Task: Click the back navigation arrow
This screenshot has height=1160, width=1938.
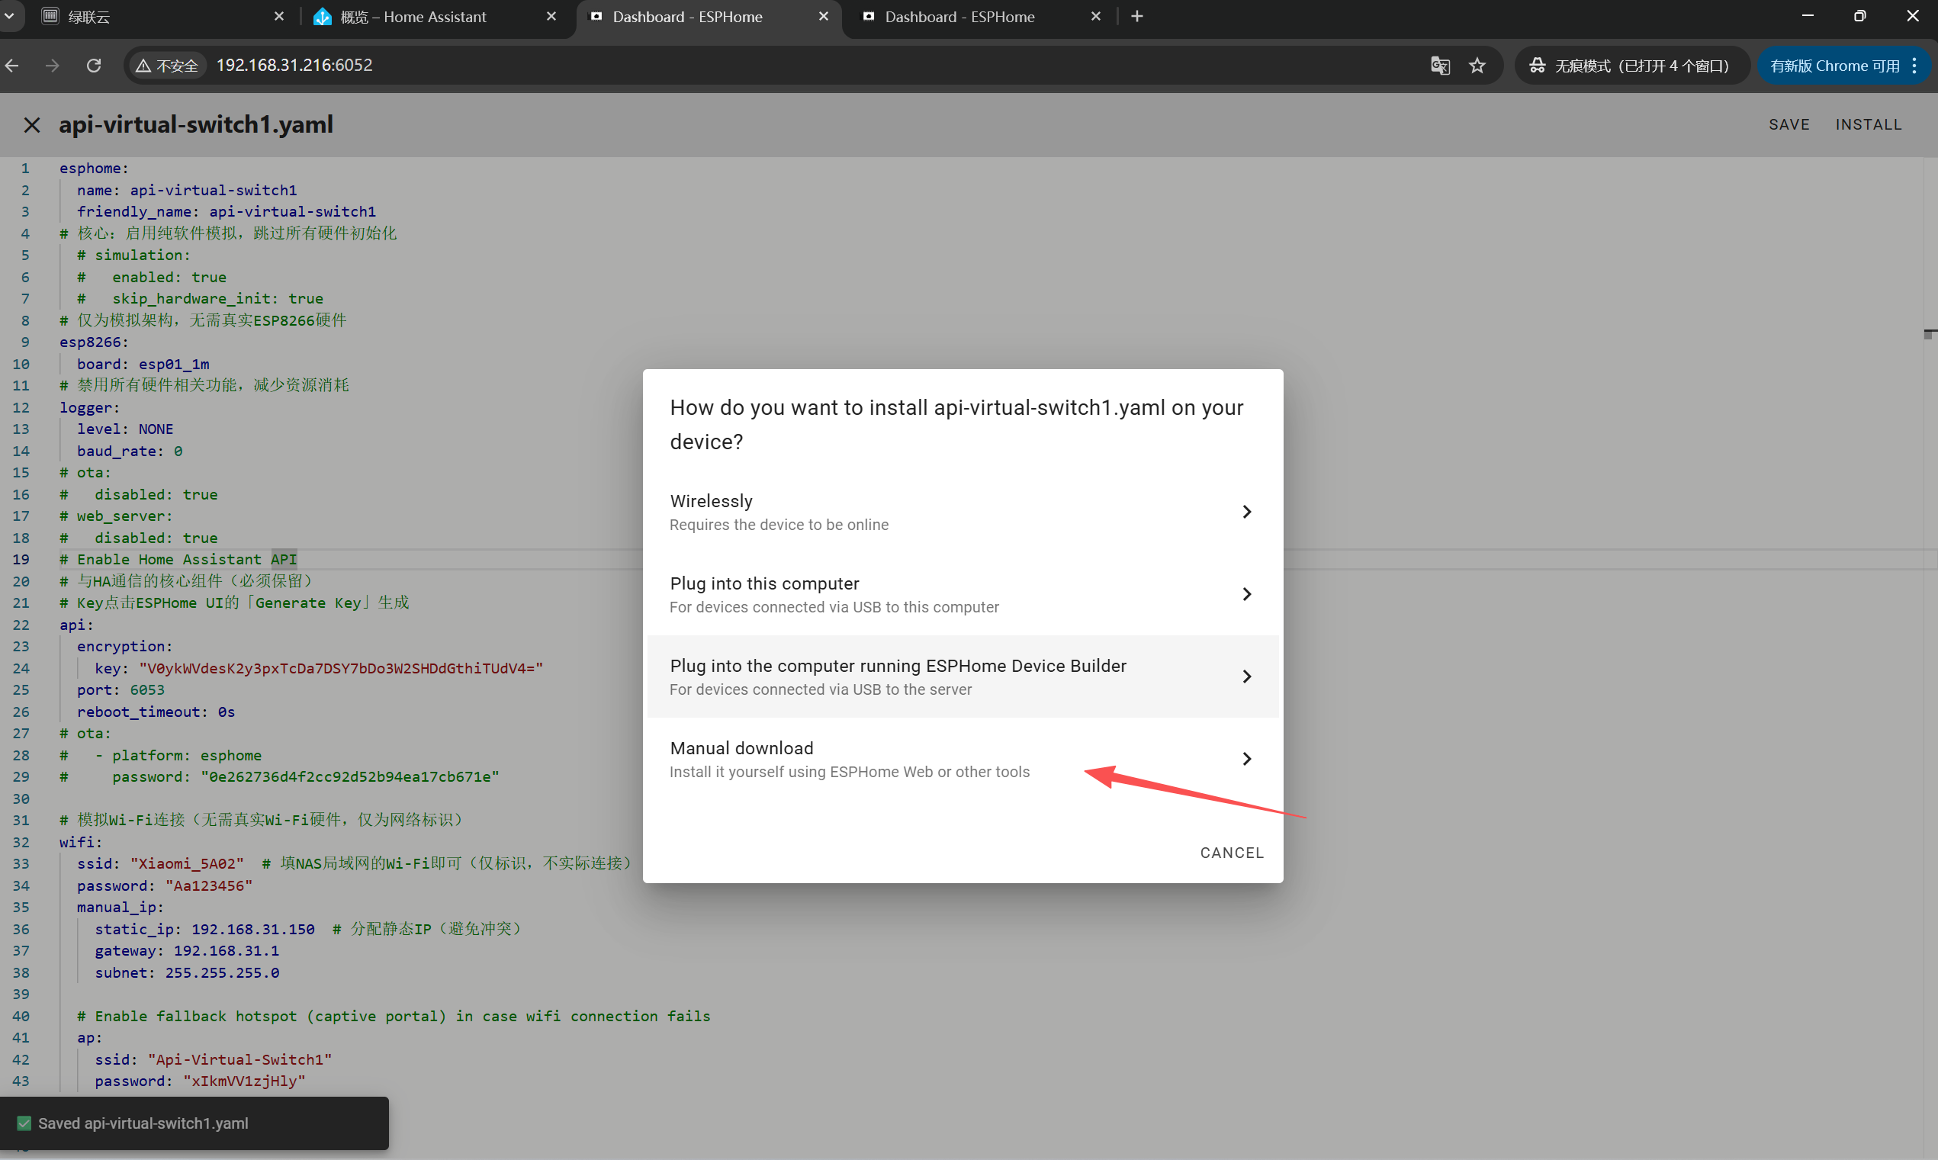Action: tap(12, 66)
